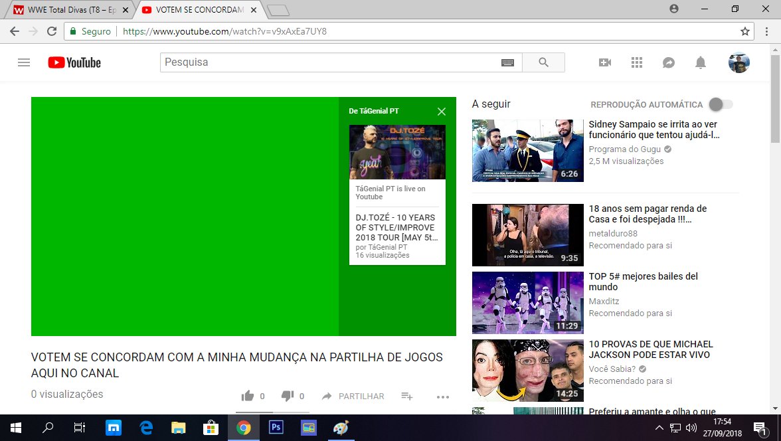Open Programa do Gugu channel

click(624, 149)
